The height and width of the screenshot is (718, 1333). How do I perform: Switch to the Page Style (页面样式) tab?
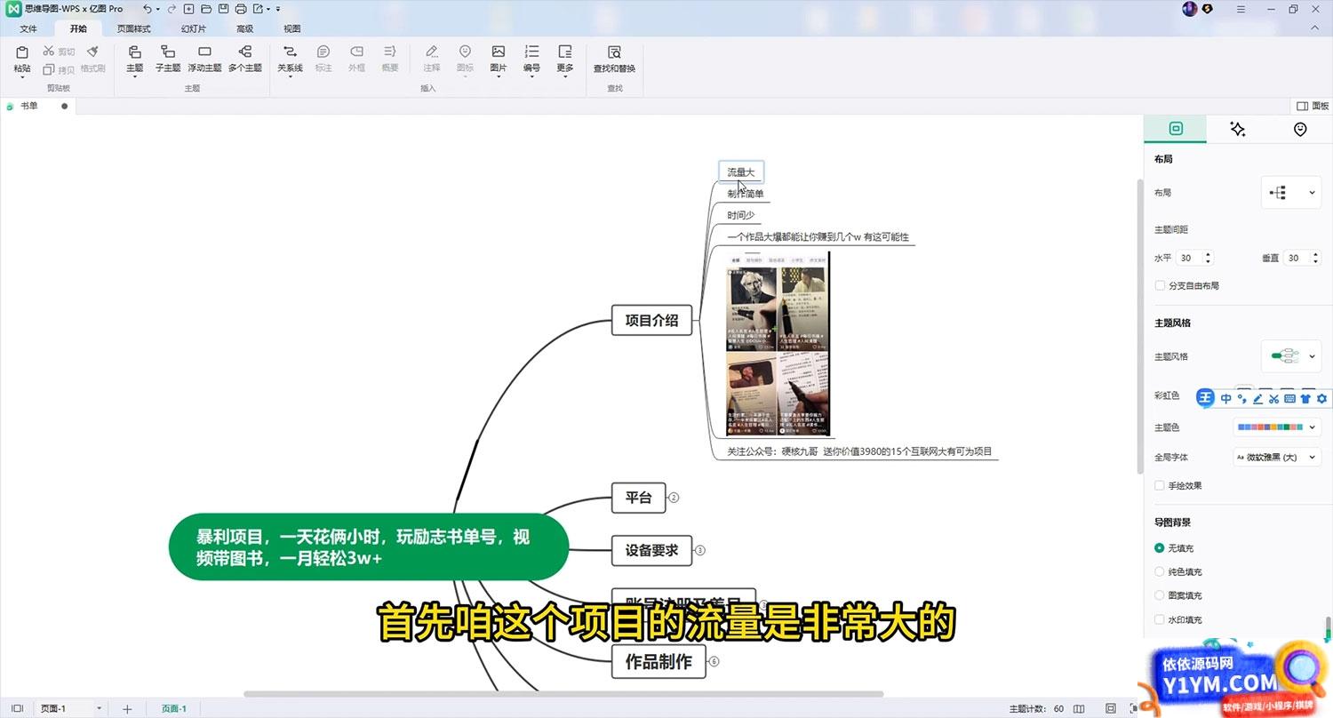pos(134,28)
